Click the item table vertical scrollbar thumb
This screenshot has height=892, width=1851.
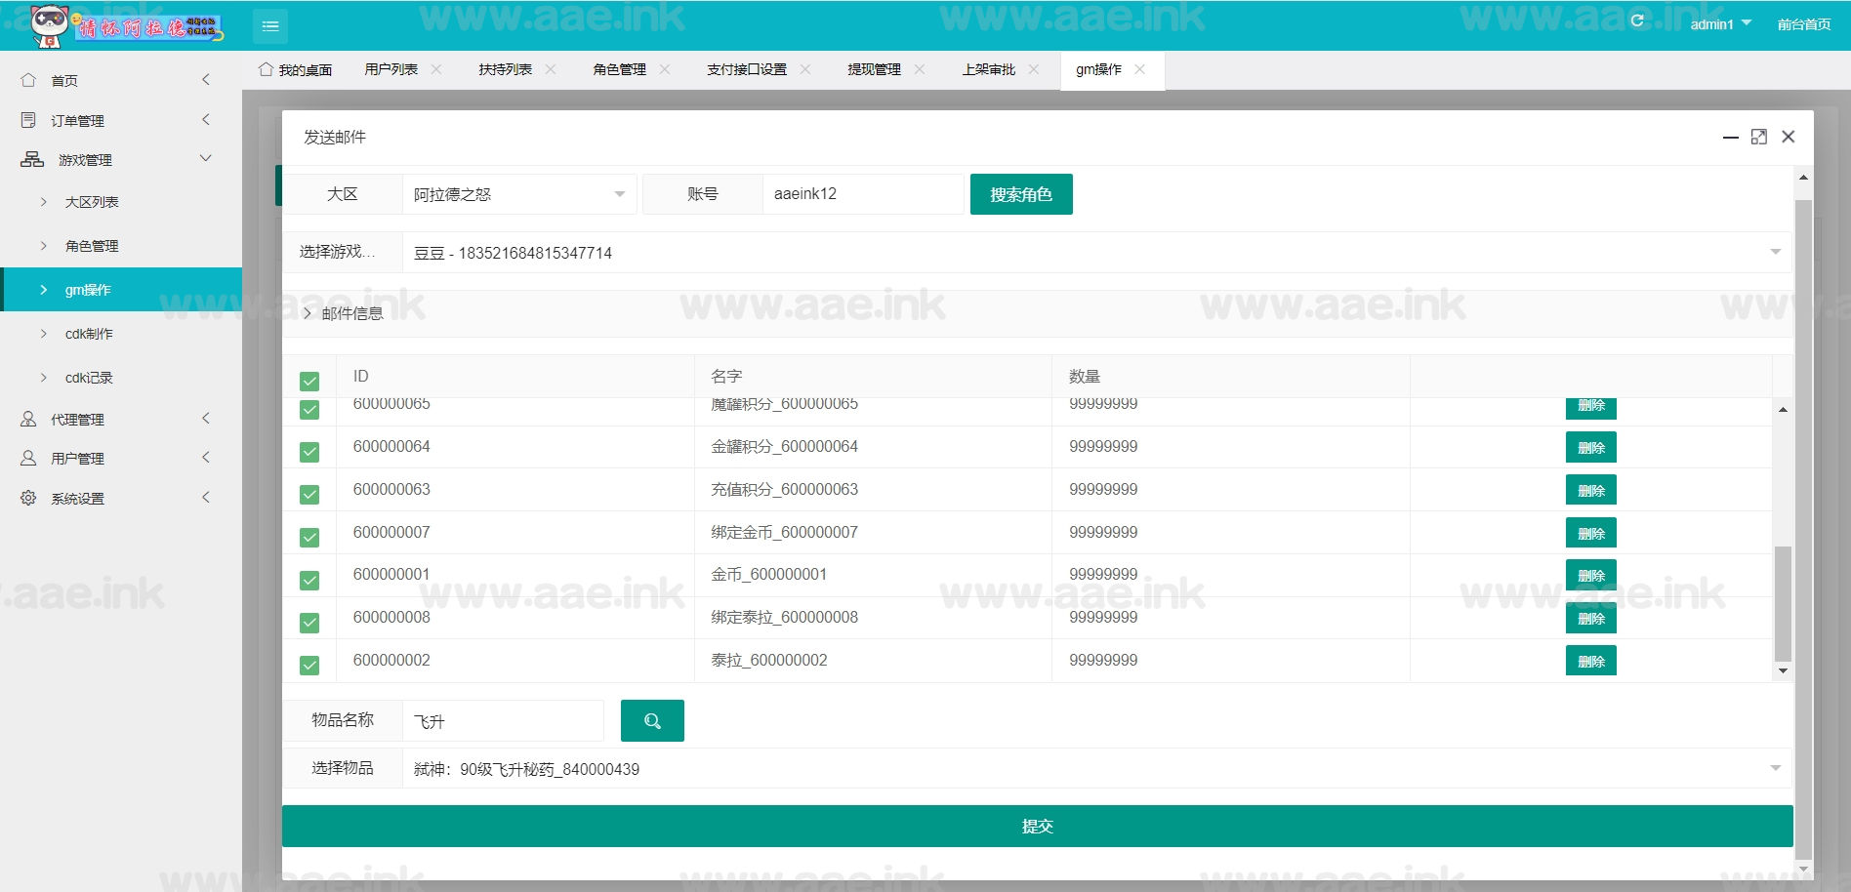tap(1783, 603)
